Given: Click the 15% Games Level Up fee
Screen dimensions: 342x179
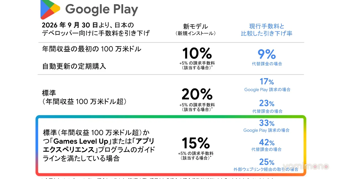Looking at the screenshot, I should click(196, 143).
